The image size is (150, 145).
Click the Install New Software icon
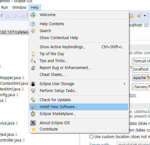coord(33,107)
